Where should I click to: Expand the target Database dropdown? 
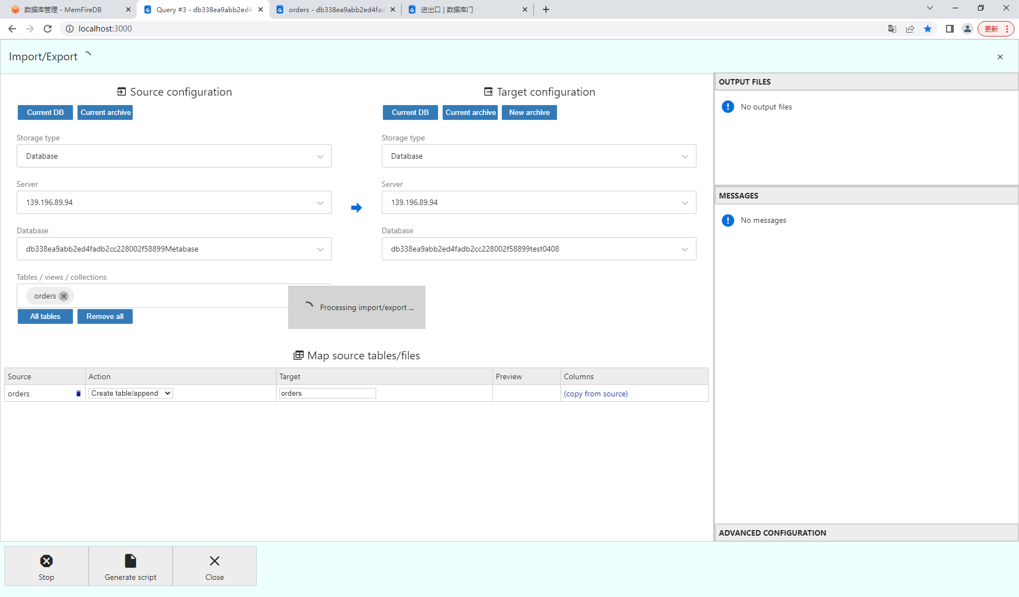pos(539,249)
